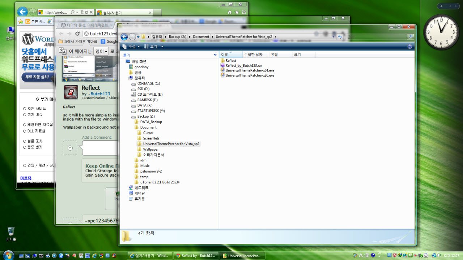Open the Explorer help icon

410,47
